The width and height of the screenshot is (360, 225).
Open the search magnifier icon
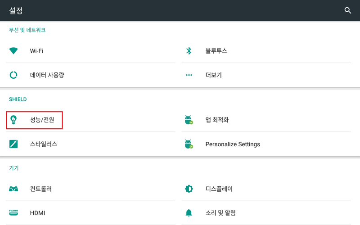347,10
